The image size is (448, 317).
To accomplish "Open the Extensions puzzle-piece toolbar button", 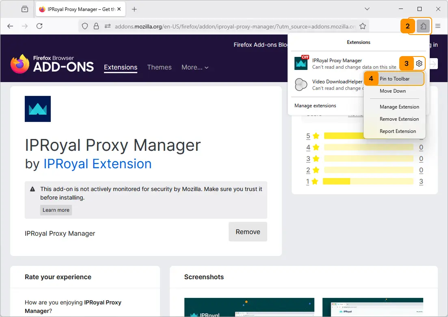I will click(423, 26).
